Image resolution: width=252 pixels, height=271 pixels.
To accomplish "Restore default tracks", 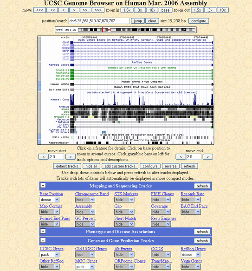I will (67, 166).
